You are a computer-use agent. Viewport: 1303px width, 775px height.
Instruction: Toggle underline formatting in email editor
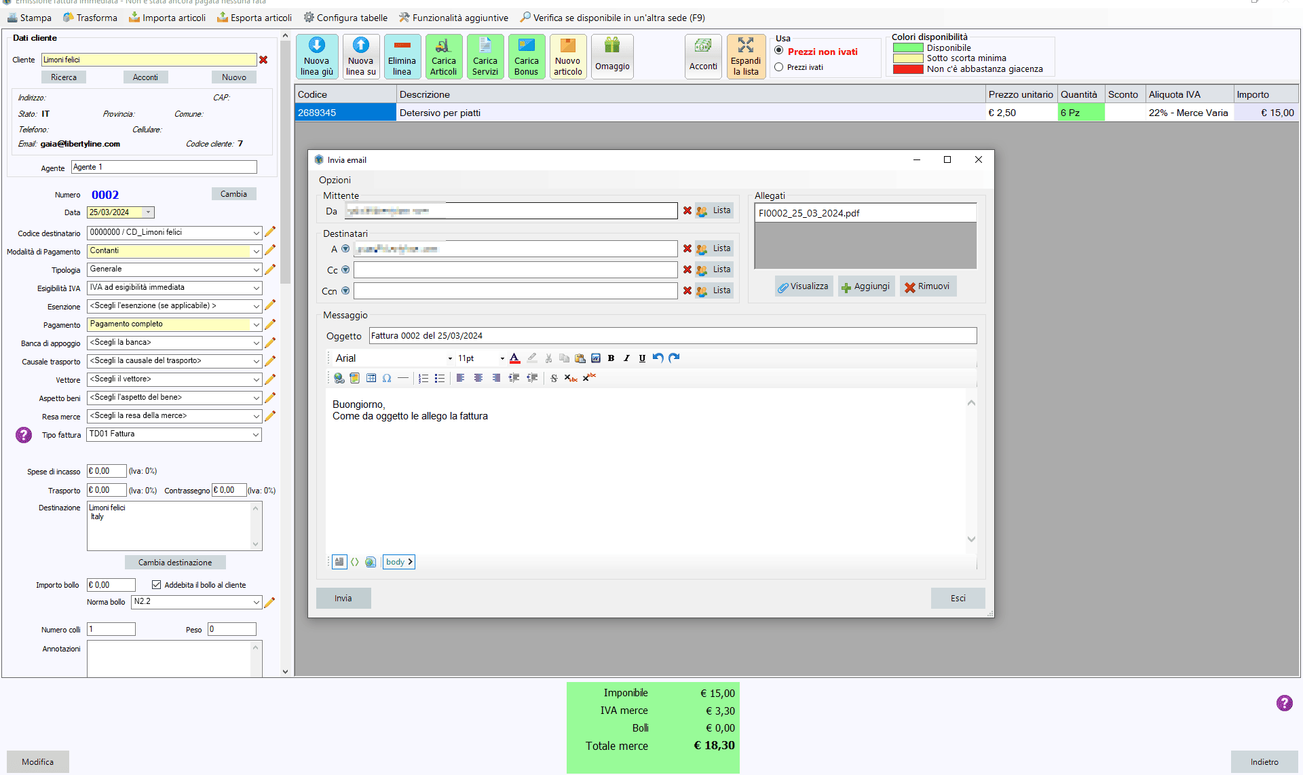pyautogui.click(x=642, y=358)
